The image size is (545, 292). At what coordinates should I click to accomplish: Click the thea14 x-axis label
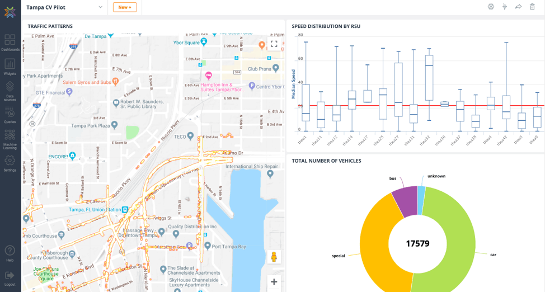point(347,140)
